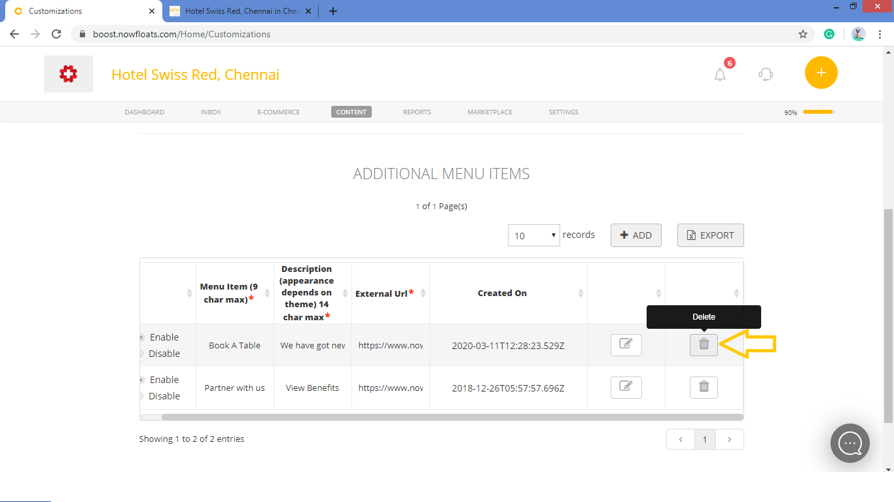Go back to the previous page
The height and width of the screenshot is (502, 894).
tap(14, 34)
